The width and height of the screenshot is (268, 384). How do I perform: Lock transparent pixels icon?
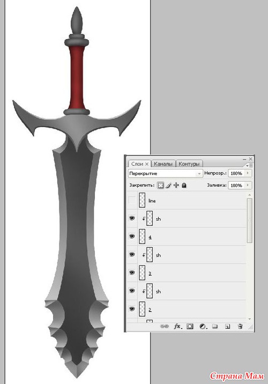pos(160,186)
